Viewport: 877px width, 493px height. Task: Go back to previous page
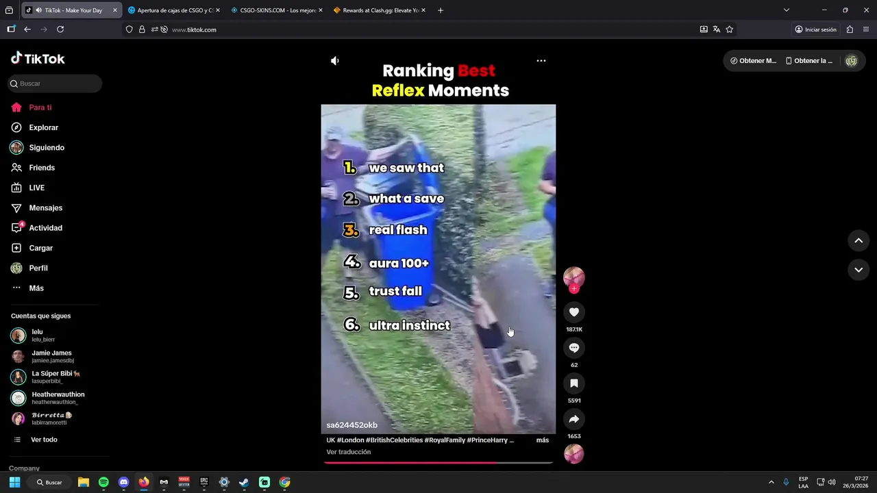(27, 29)
